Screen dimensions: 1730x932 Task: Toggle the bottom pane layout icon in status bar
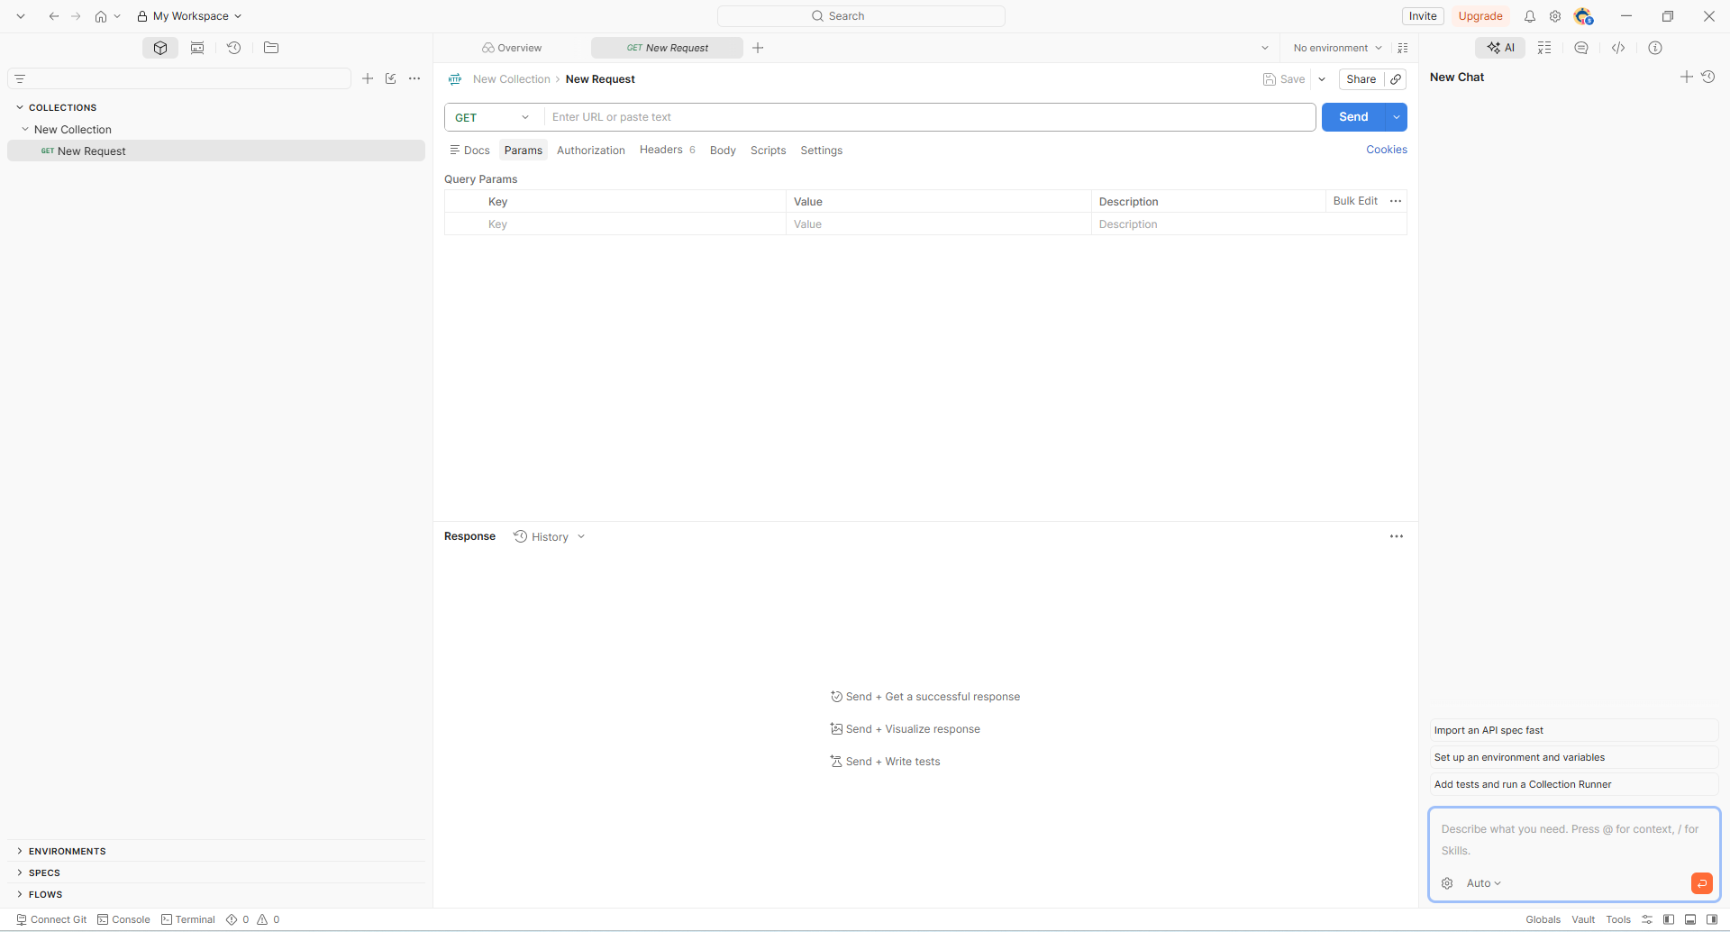coord(1690,919)
